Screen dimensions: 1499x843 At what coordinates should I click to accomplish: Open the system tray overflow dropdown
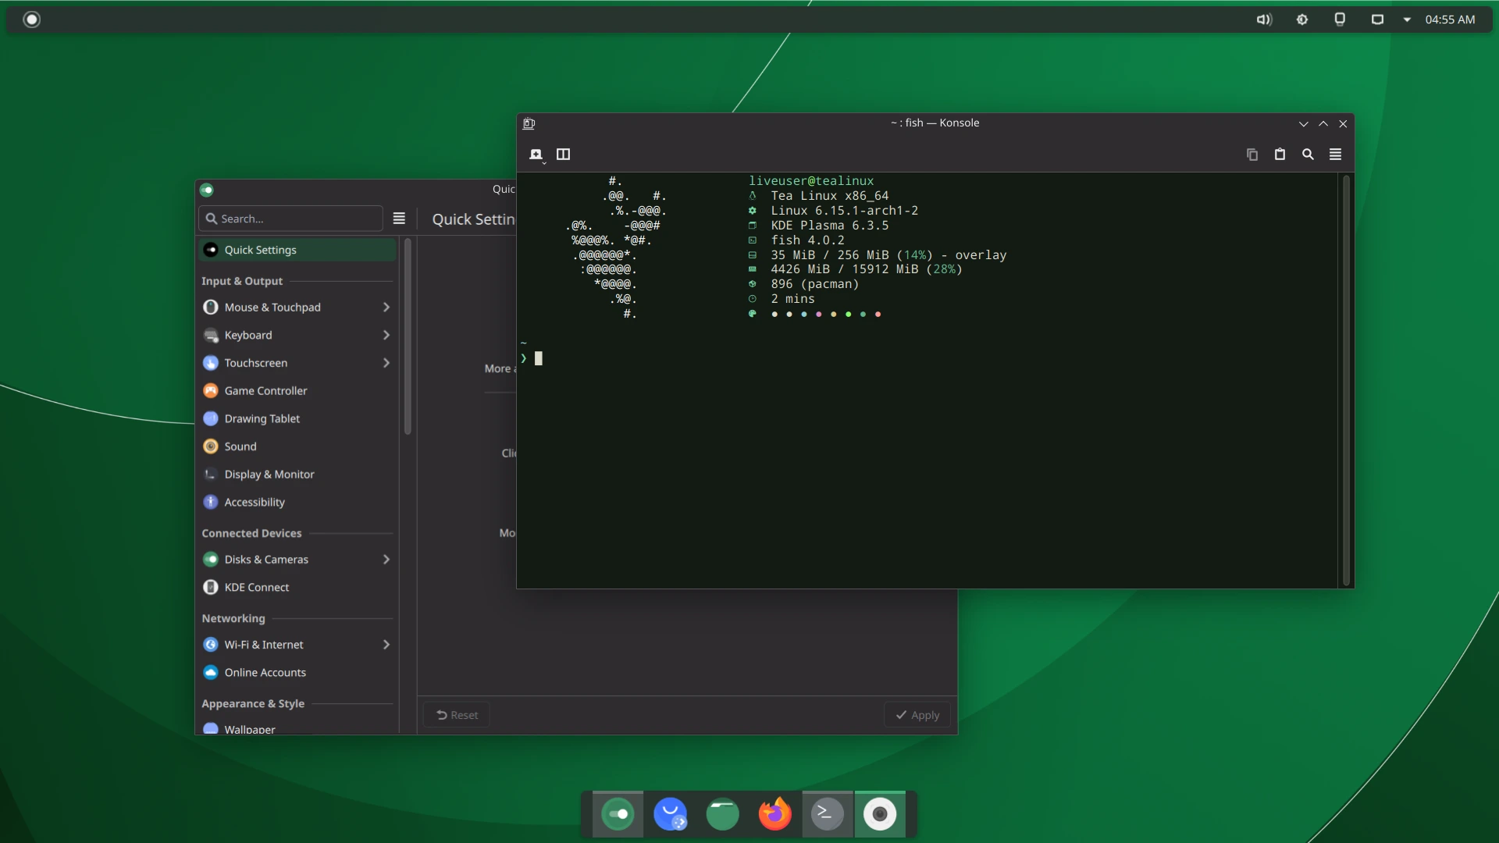tap(1405, 19)
